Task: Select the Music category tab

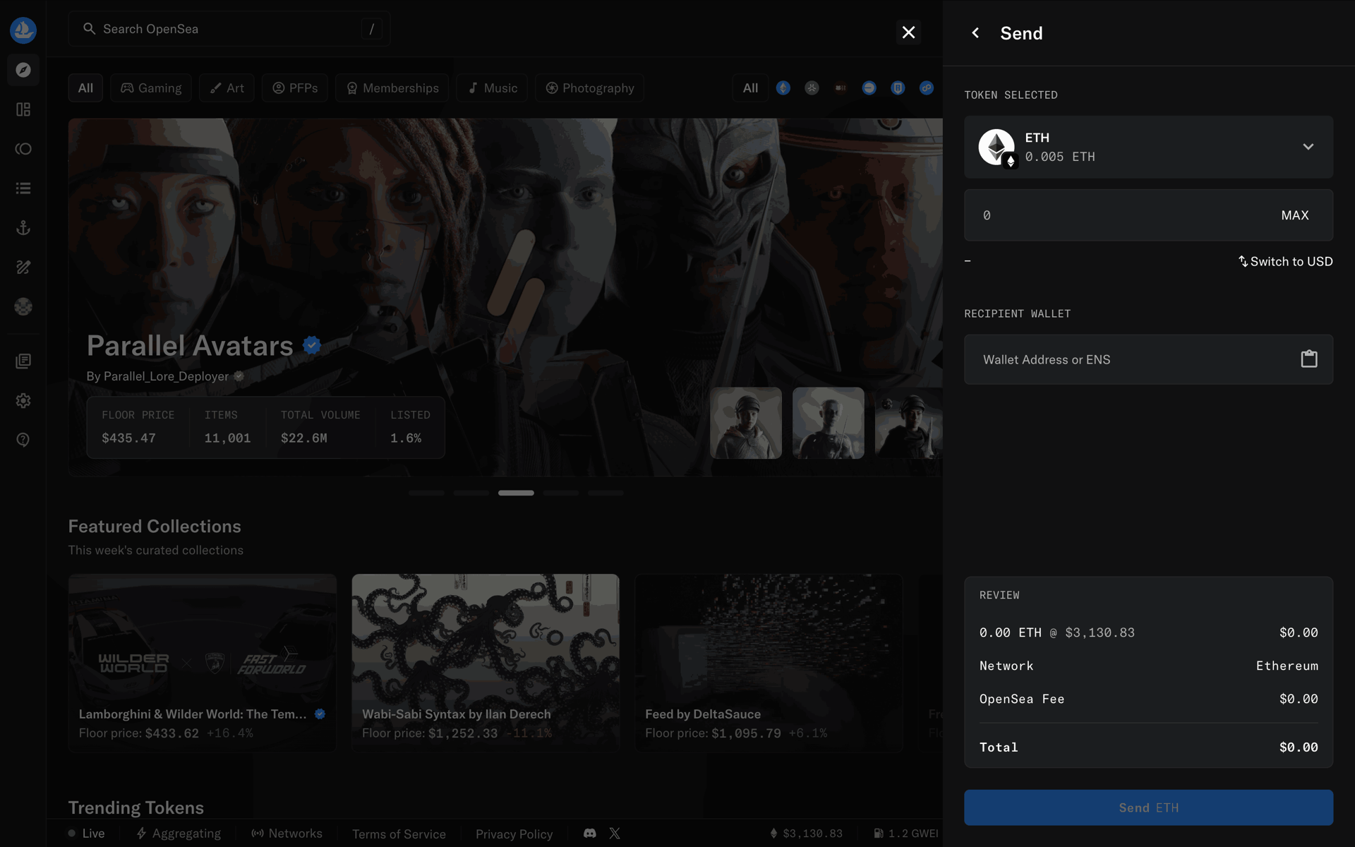Action: coord(492,88)
